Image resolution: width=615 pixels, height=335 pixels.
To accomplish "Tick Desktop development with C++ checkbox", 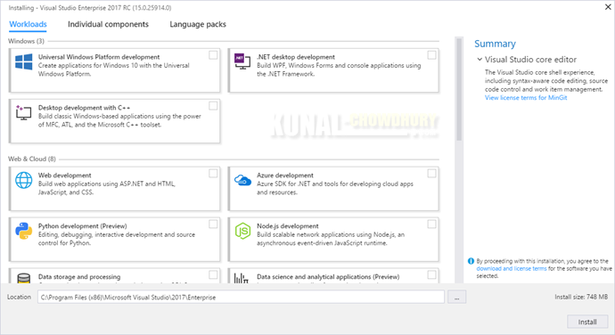I will click(213, 106).
